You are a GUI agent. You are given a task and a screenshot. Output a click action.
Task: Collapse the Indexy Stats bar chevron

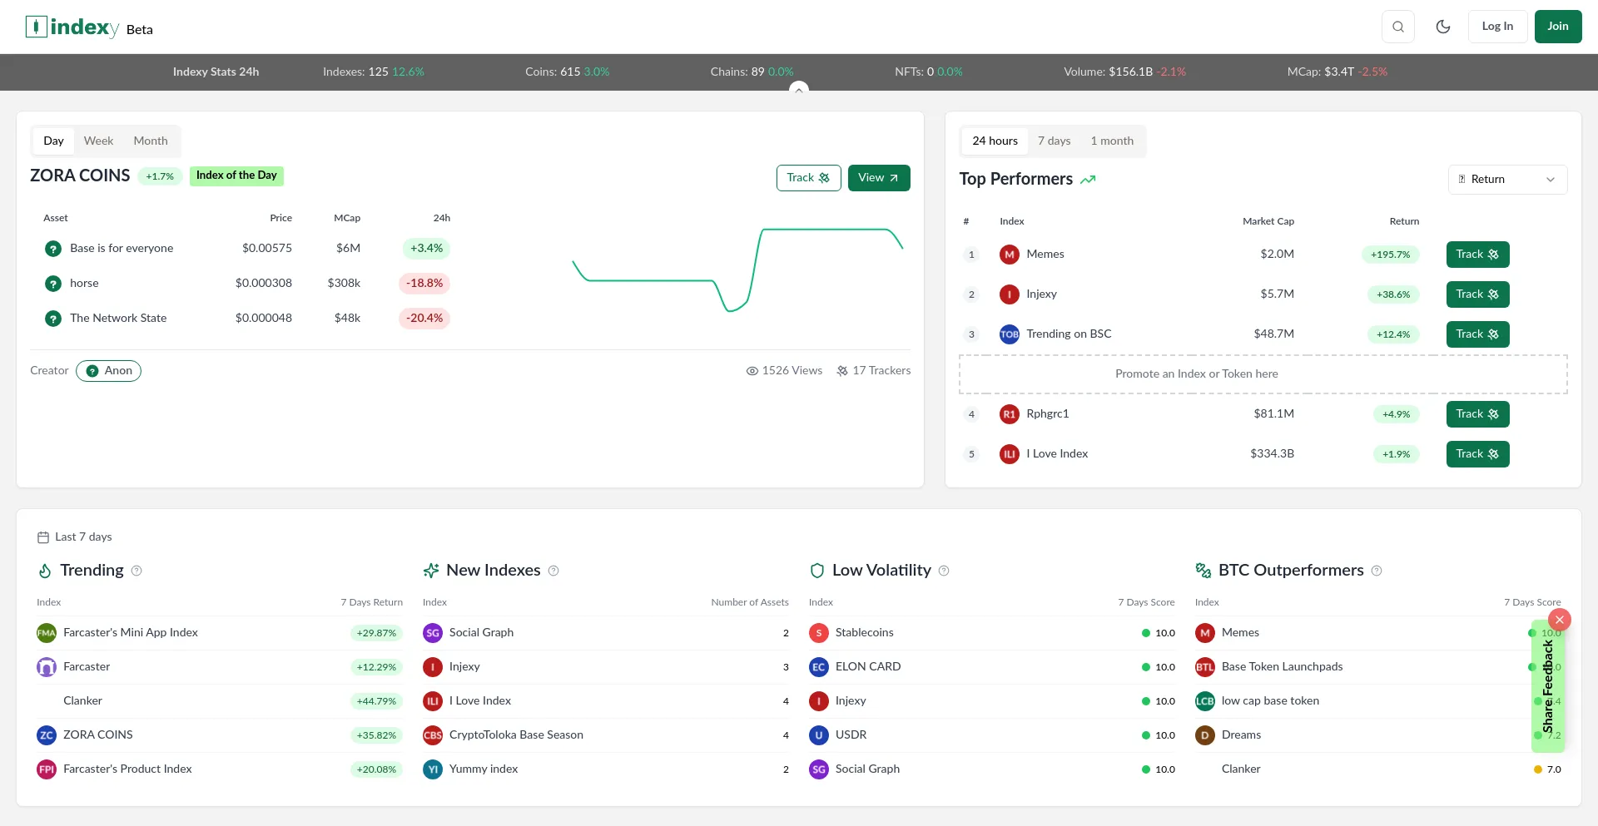799,89
